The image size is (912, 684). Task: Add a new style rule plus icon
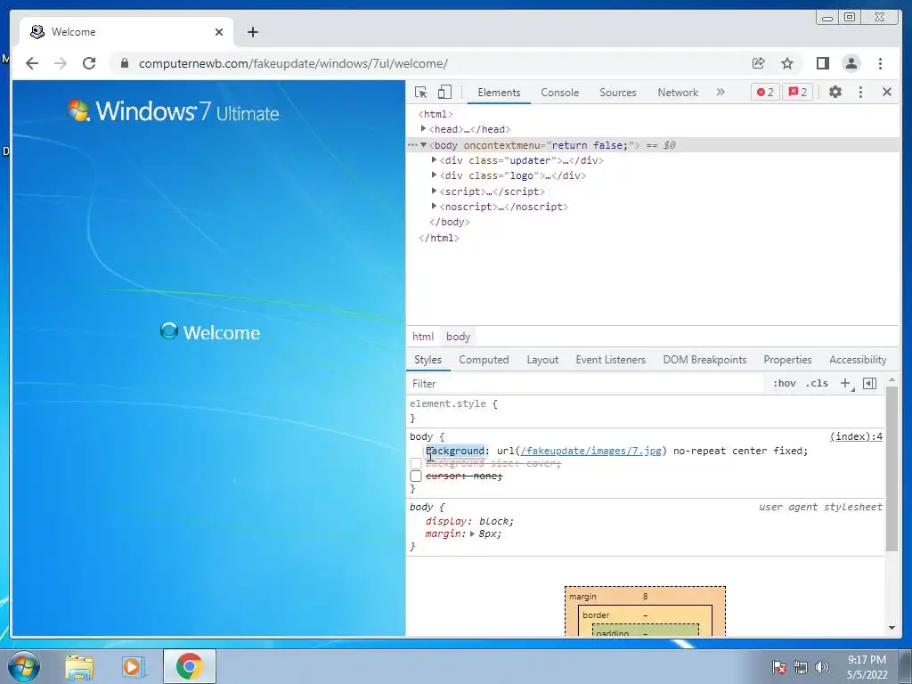coord(846,383)
